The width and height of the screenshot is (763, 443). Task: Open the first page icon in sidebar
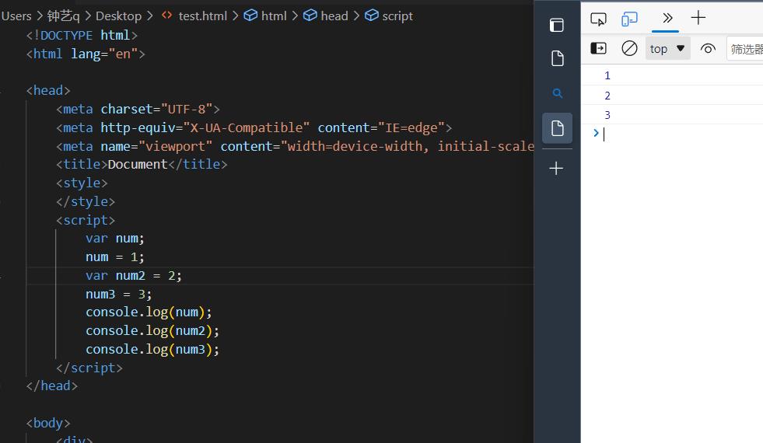pos(557,58)
